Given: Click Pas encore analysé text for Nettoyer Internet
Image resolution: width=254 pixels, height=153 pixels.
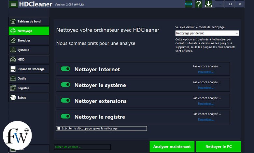Looking at the screenshot, I should click(206, 66).
